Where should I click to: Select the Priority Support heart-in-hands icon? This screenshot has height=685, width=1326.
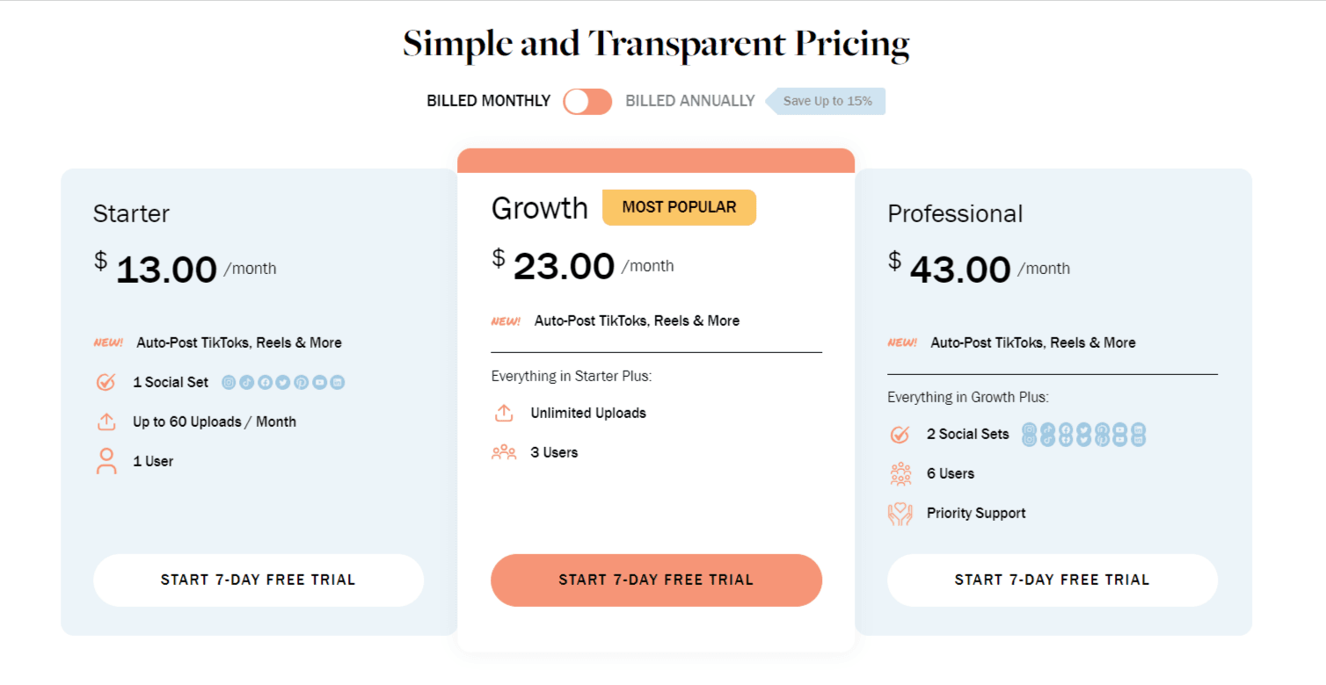[900, 513]
